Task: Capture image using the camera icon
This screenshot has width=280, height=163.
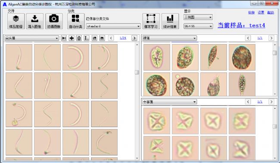Action: click(x=54, y=21)
